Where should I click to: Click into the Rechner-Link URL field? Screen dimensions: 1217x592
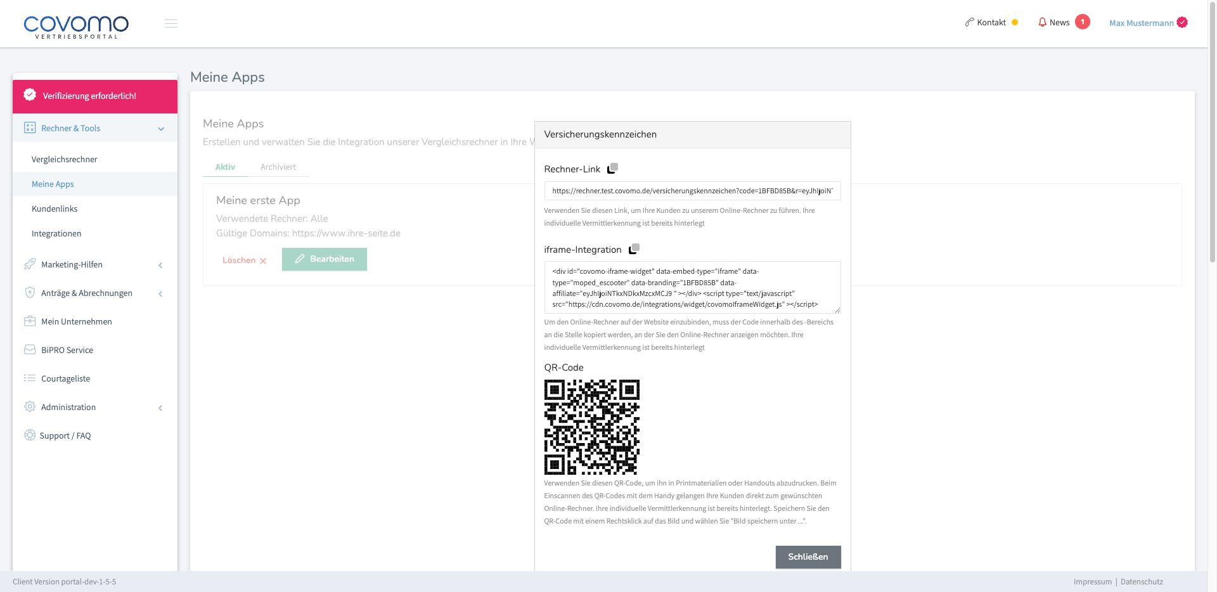[692, 191]
